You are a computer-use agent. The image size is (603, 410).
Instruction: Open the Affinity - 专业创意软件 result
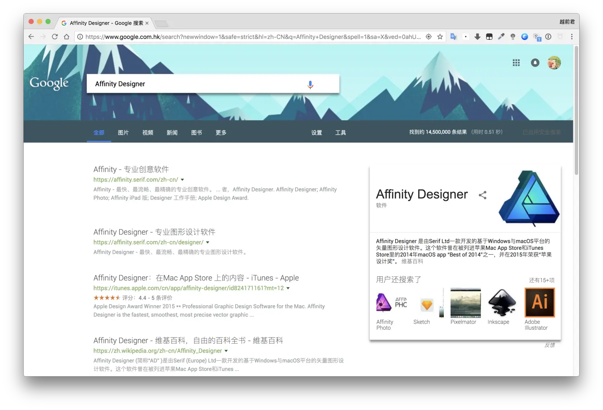[x=131, y=169]
